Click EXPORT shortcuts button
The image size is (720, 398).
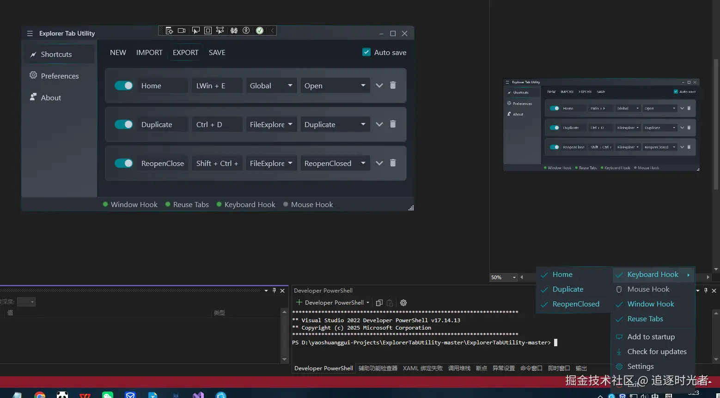click(x=186, y=52)
